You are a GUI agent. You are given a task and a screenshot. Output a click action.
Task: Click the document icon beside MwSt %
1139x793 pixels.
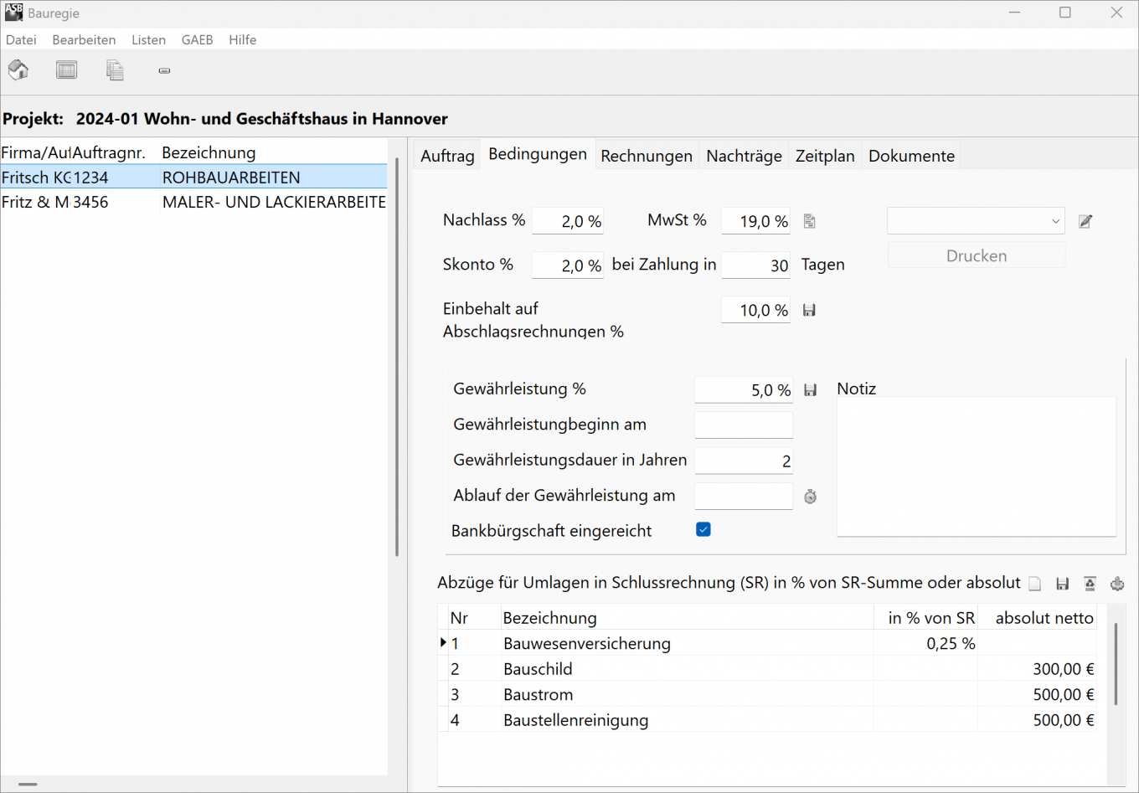click(809, 221)
